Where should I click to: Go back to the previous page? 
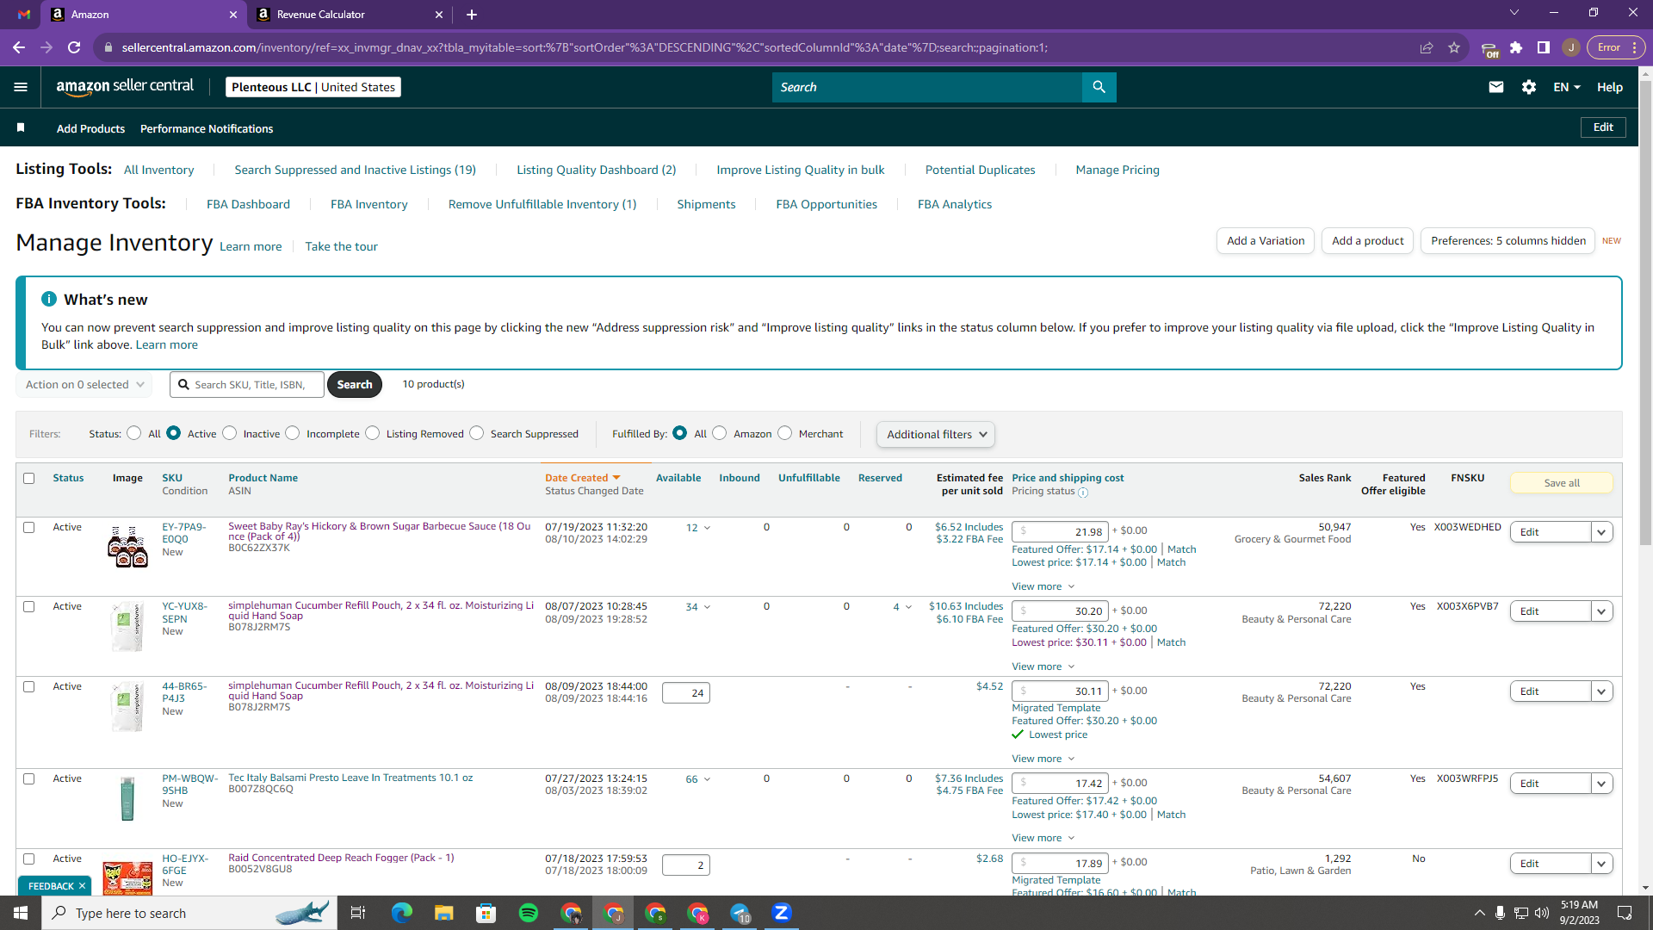19,47
